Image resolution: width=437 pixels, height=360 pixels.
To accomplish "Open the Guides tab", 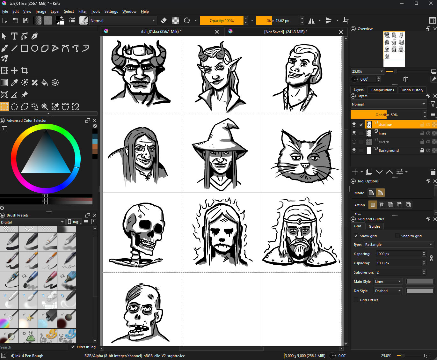I will click(x=374, y=226).
